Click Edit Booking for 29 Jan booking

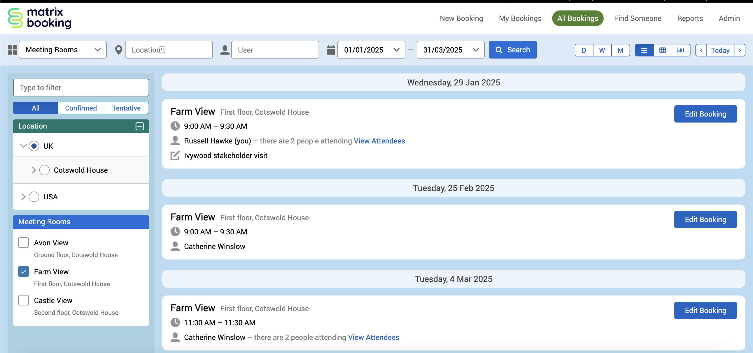(705, 114)
